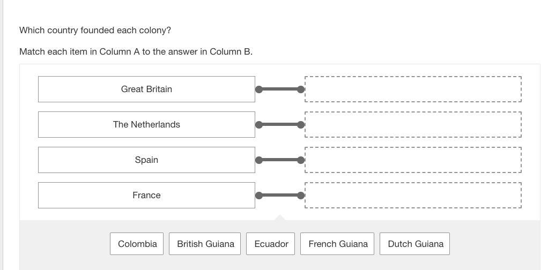The image size is (548, 270).
Task: Click the left connector dot beside The Netherlands
Action: pos(259,125)
